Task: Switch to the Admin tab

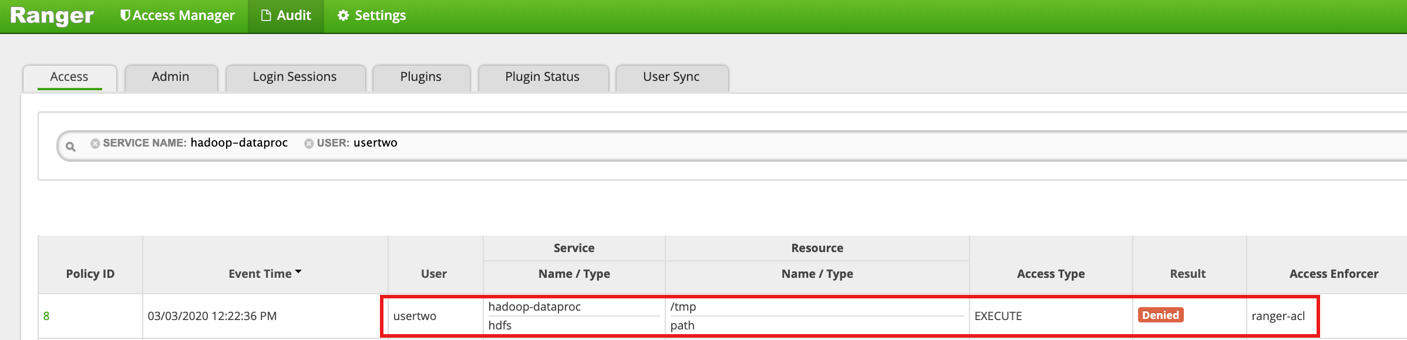Action: [x=170, y=77]
